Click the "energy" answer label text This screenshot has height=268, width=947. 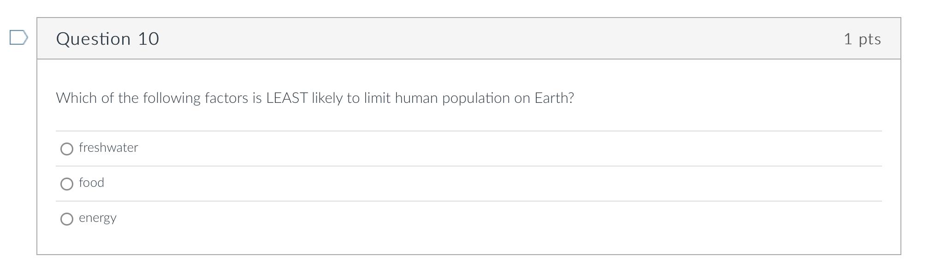pyautogui.click(x=97, y=218)
